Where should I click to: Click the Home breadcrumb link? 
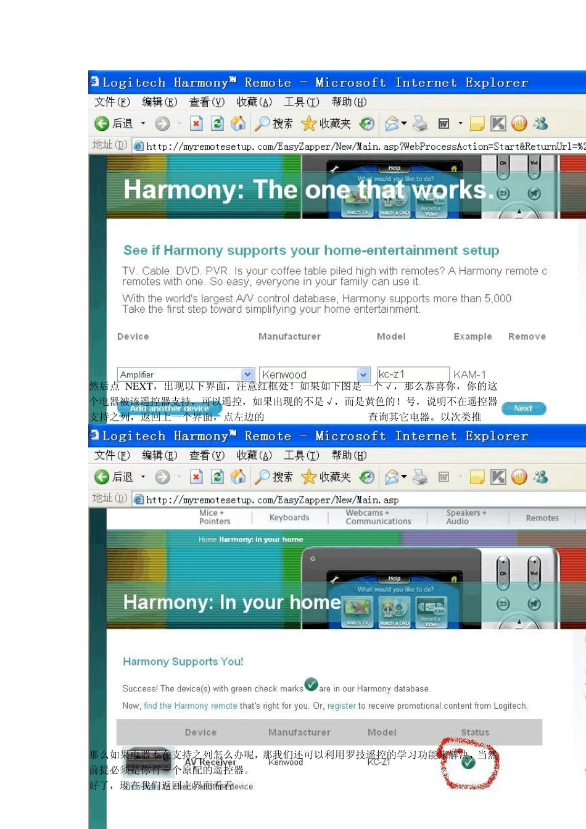tap(207, 539)
